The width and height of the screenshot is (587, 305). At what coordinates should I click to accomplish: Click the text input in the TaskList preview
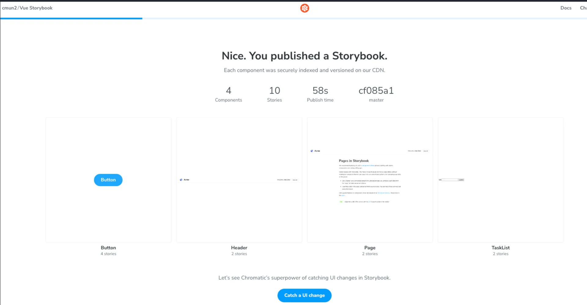click(450, 180)
